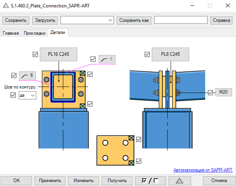Toggle the Шов по контуру checkbox
236x186 pixels.
[13, 95]
